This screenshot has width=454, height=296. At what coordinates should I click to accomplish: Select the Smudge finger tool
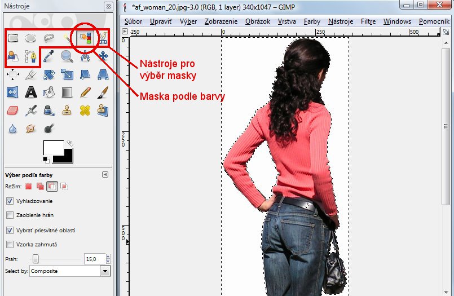30,129
